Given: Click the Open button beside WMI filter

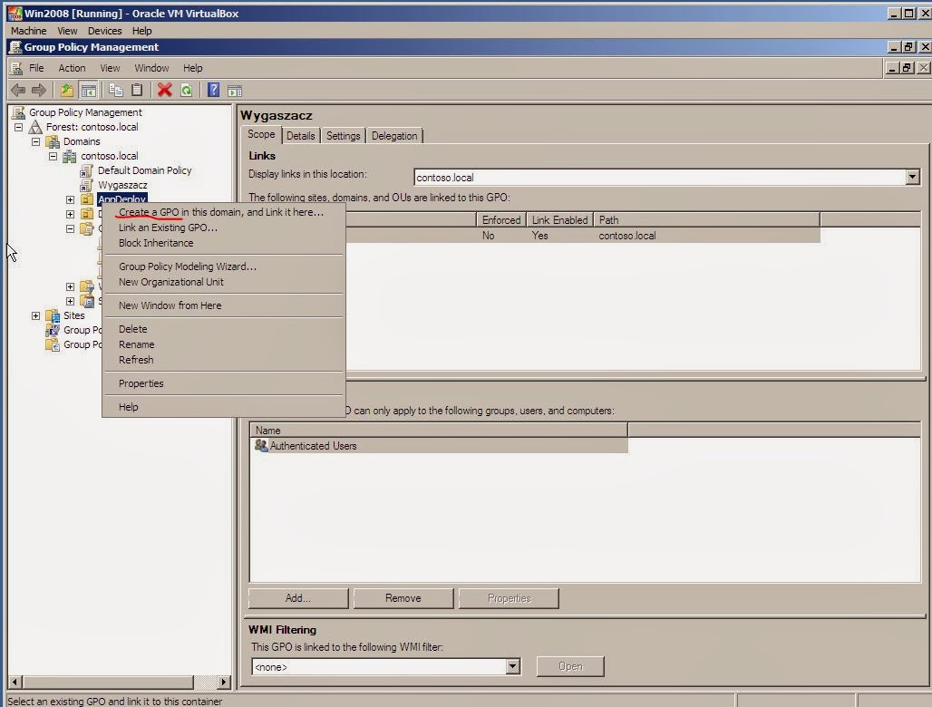Looking at the screenshot, I should (x=570, y=666).
